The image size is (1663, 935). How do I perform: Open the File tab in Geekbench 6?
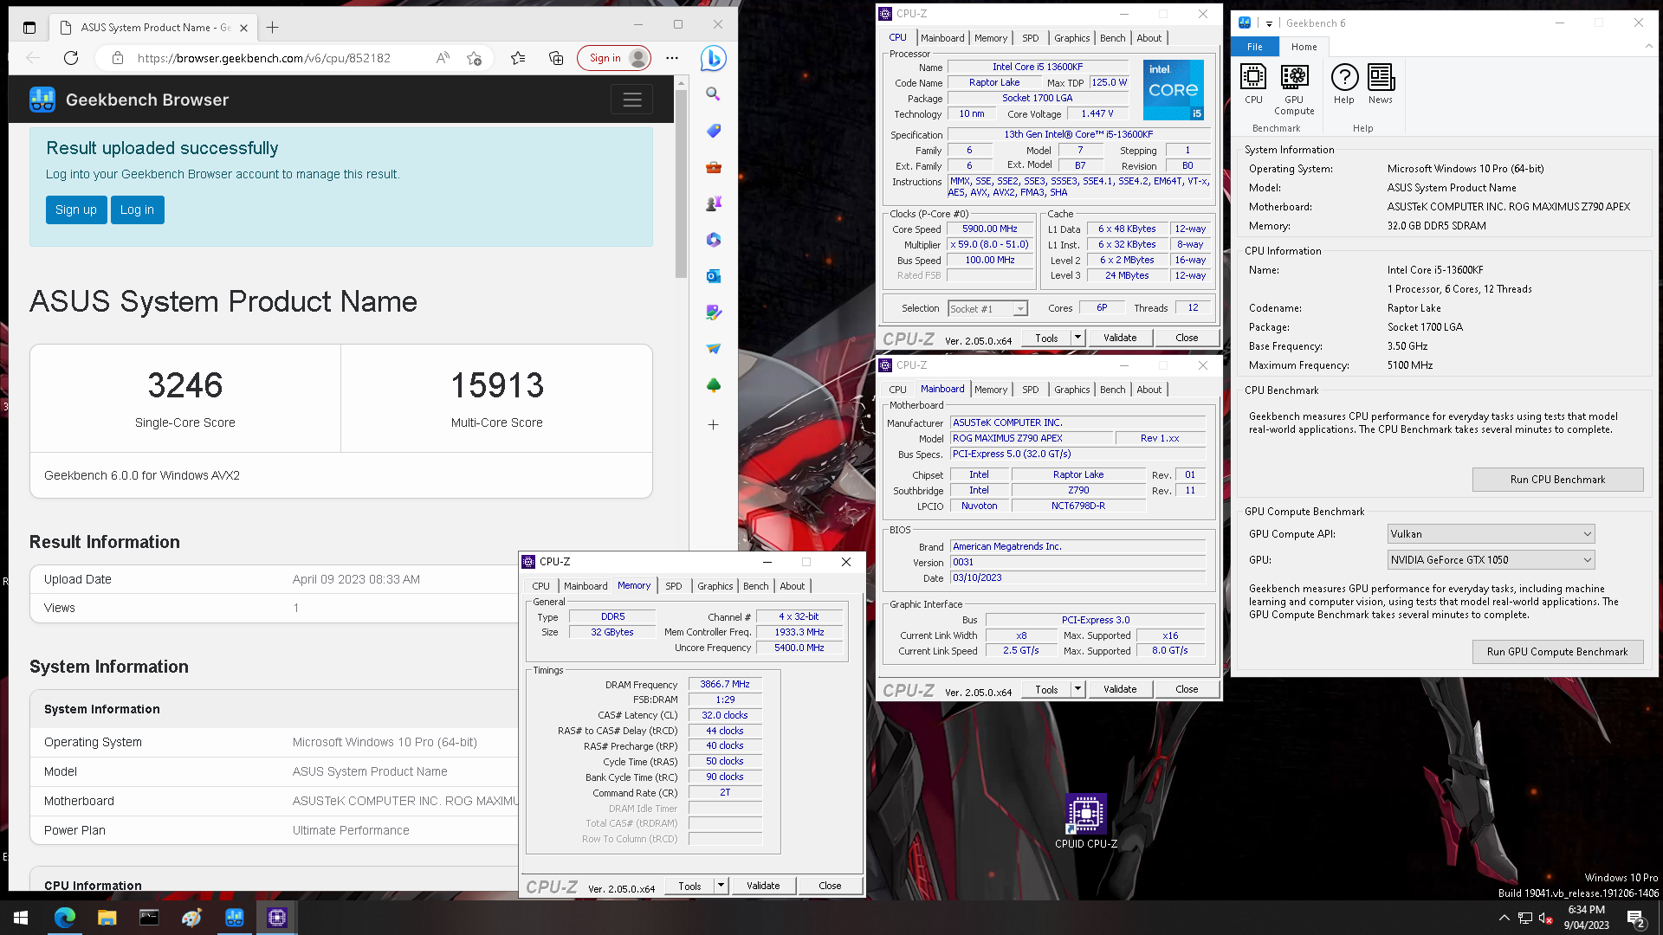(1255, 47)
